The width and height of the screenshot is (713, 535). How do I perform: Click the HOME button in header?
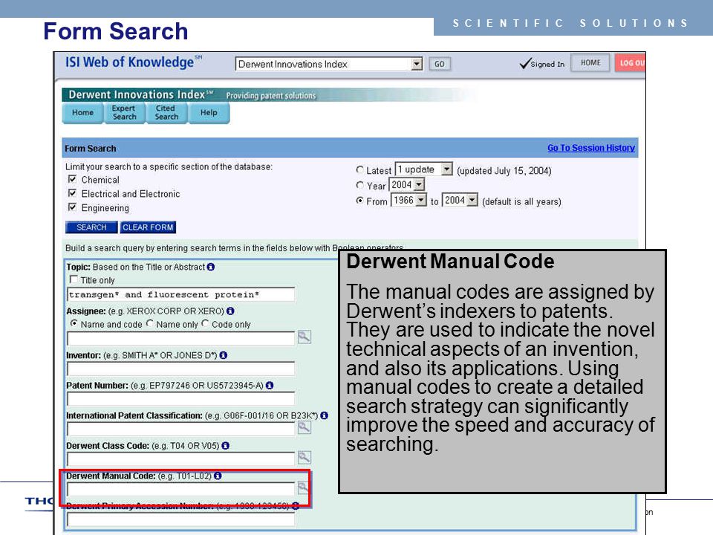(x=590, y=62)
